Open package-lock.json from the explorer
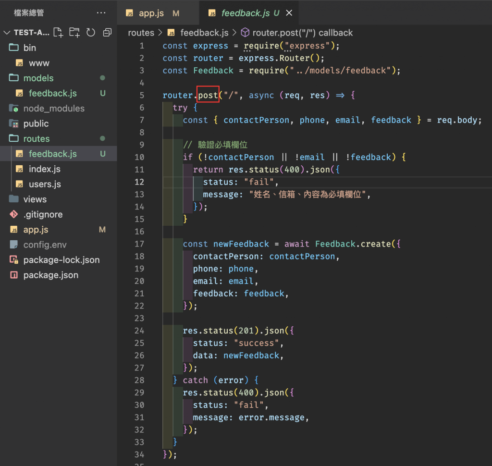The image size is (492, 466). pyautogui.click(x=61, y=260)
